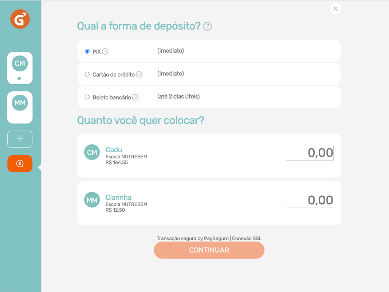Viewport: 389px width, 292px height.
Task: Click the CONTINUAR button
Action: click(x=209, y=250)
